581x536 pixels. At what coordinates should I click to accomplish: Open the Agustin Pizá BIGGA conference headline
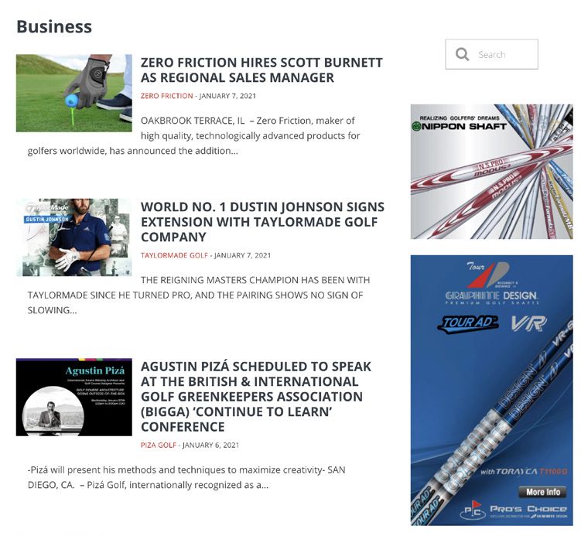[255, 396]
